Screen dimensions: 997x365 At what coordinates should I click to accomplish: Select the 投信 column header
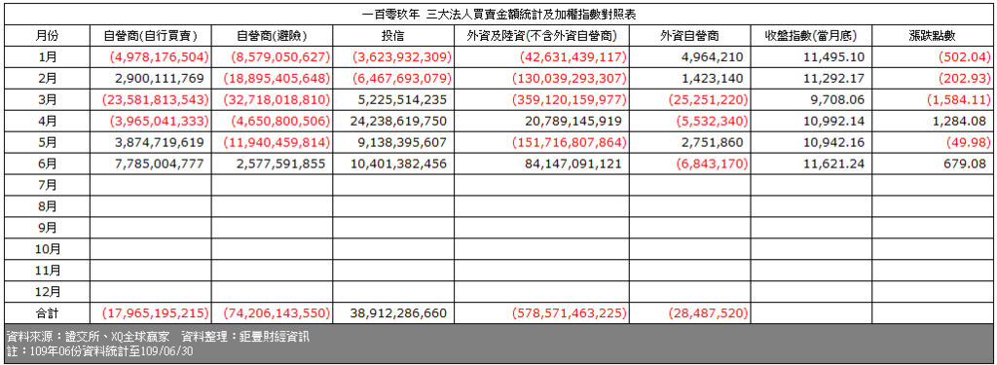(x=392, y=36)
